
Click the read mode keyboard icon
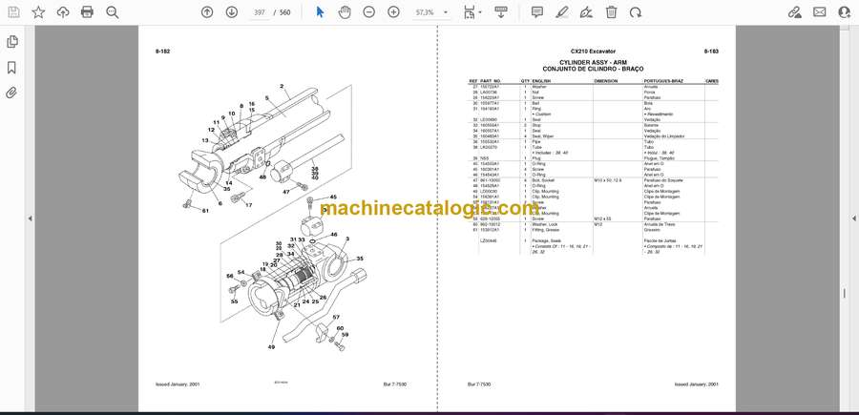500,12
